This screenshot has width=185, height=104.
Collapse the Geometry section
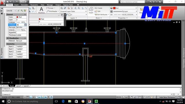25,44
